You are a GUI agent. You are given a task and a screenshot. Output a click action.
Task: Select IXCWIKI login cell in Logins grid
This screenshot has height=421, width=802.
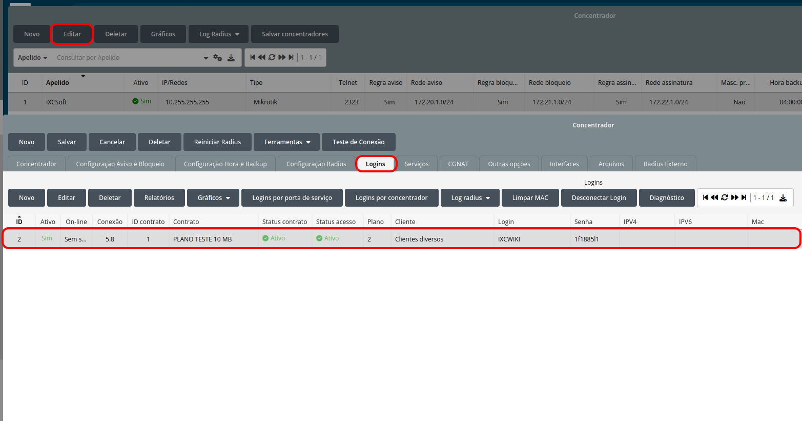pos(532,239)
